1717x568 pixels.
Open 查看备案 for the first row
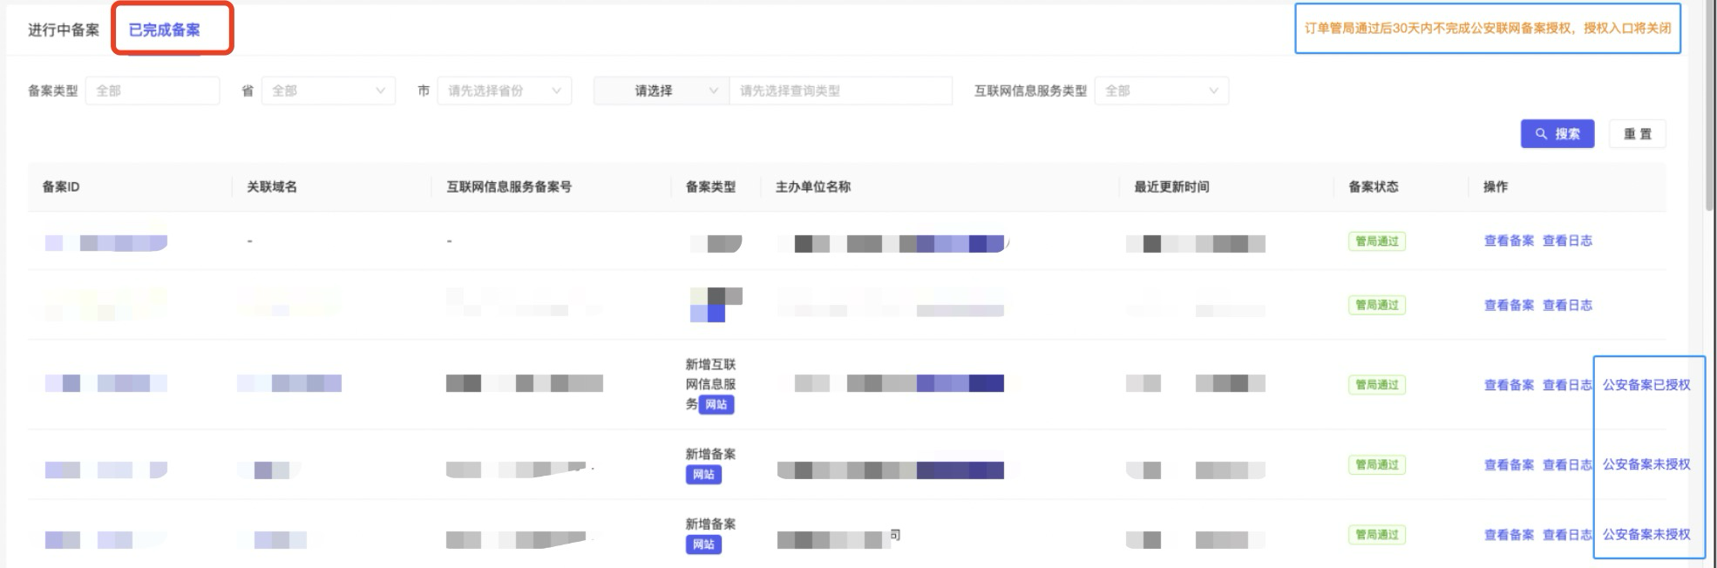click(1509, 241)
